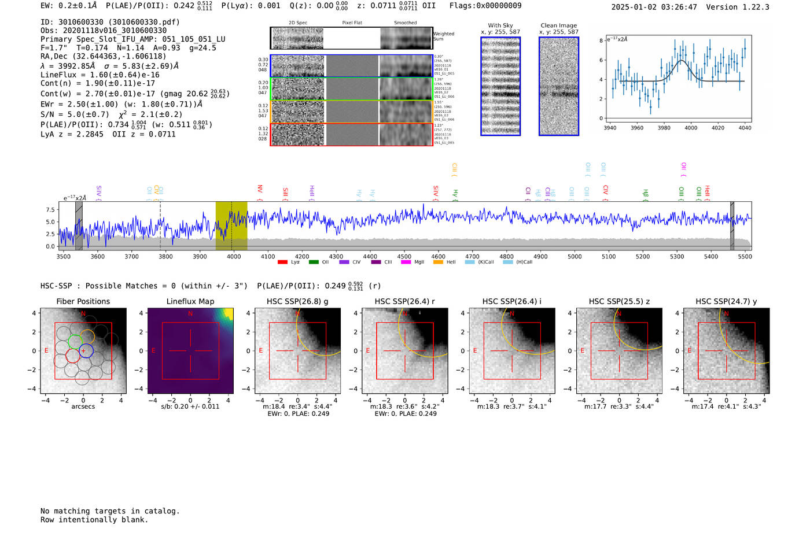This screenshot has width=810, height=551.
Task: Click the red fiber circle in Fiber Positions
Action: pos(72,356)
